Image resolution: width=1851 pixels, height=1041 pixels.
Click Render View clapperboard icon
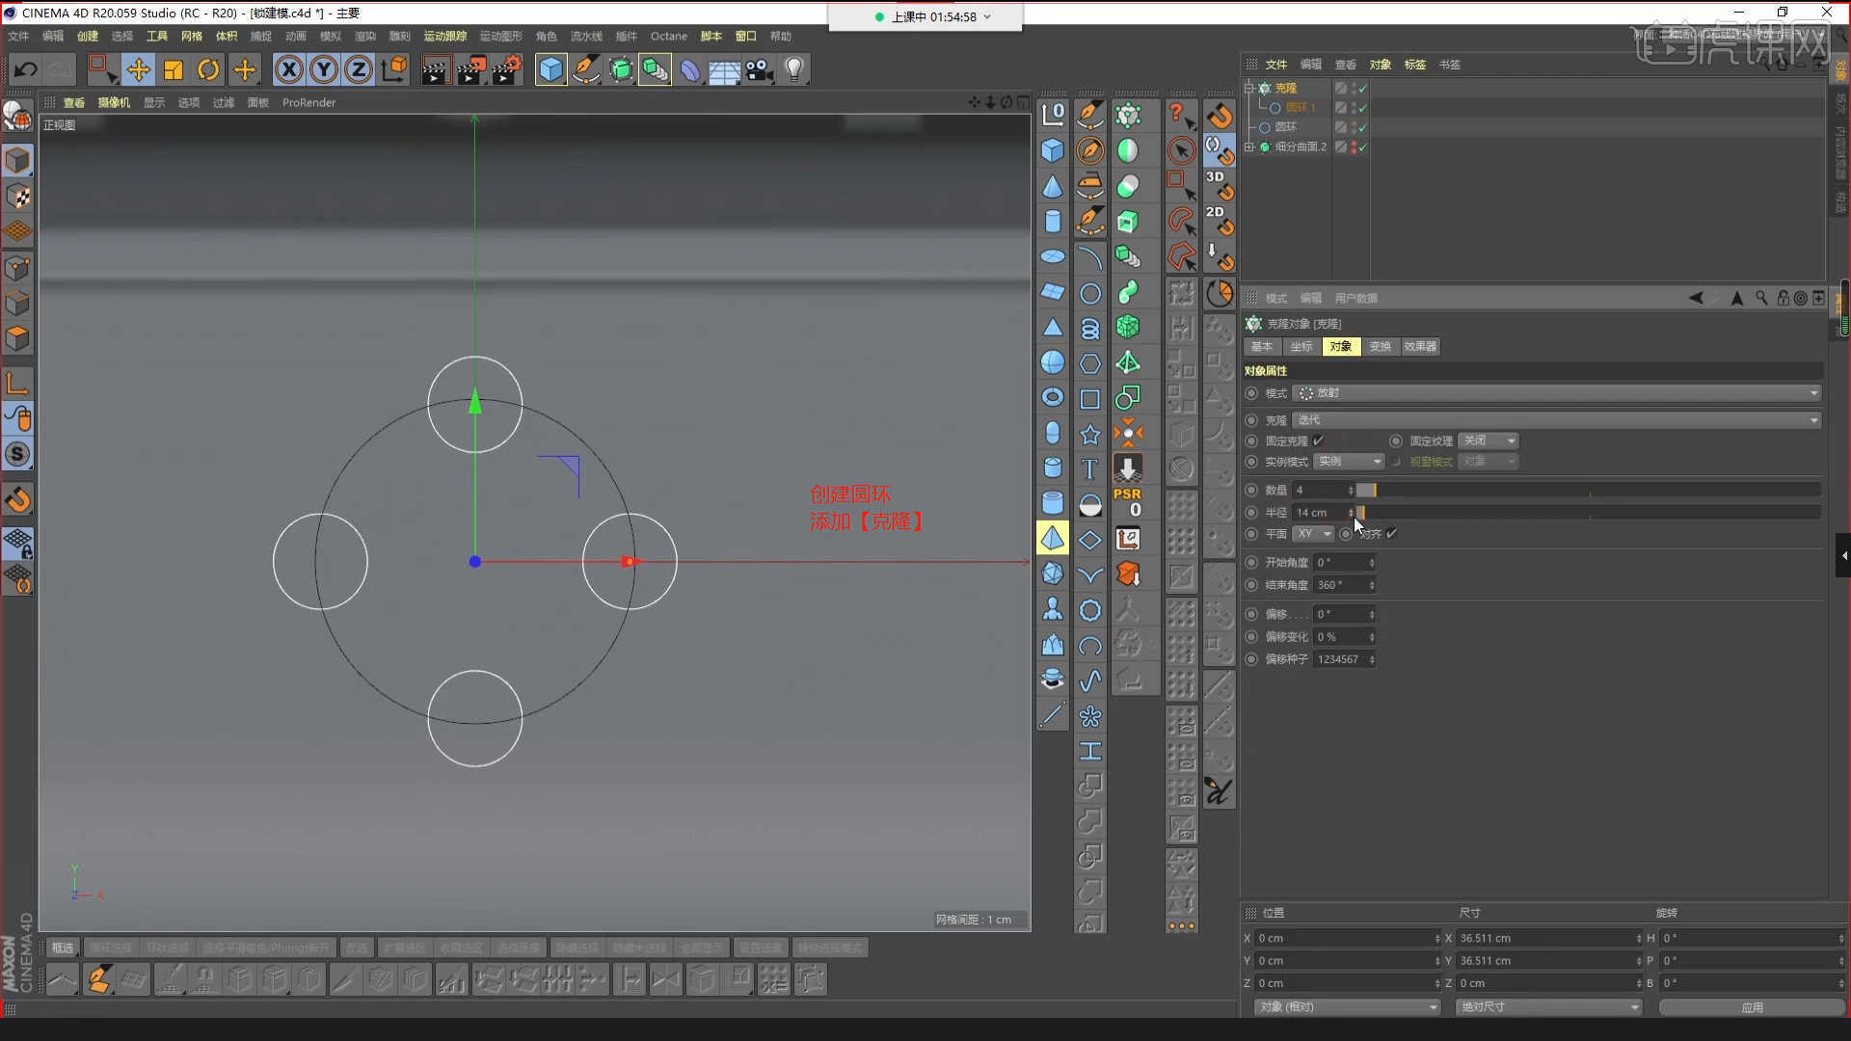click(435, 69)
